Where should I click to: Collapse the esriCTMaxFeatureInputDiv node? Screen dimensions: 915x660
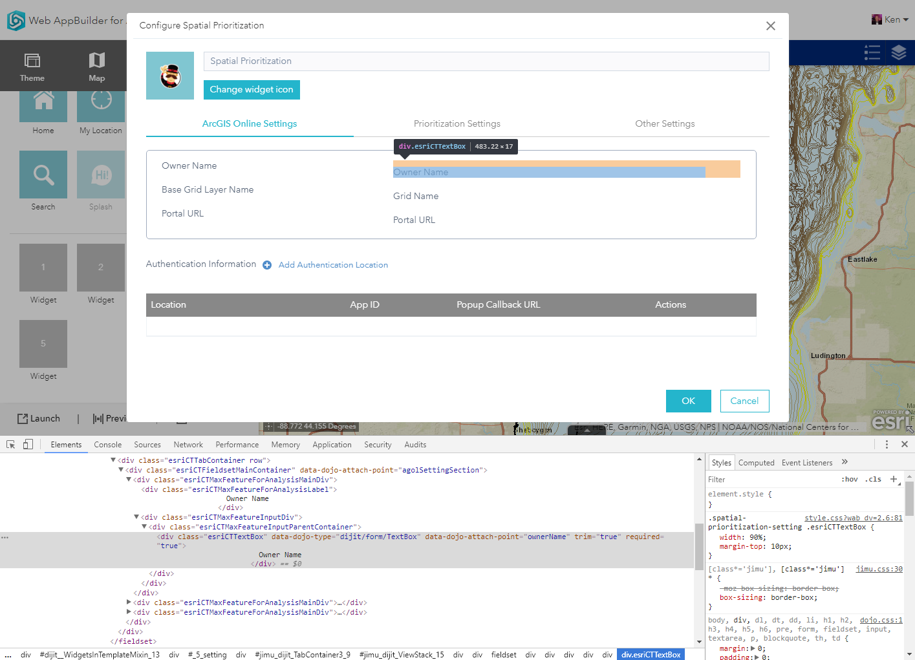136,517
